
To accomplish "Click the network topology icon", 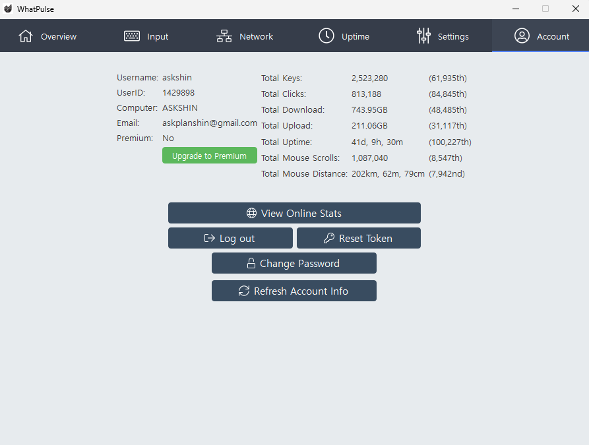I will (x=224, y=36).
